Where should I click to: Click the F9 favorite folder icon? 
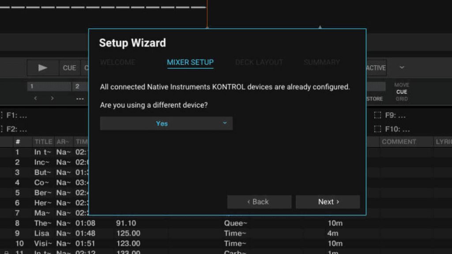(377, 116)
